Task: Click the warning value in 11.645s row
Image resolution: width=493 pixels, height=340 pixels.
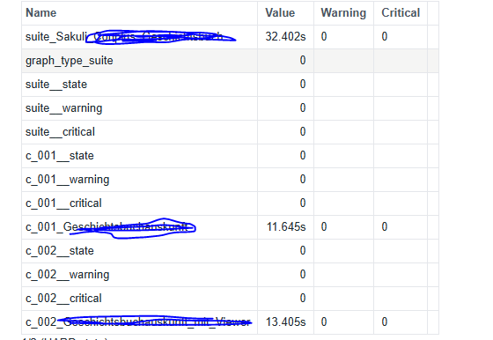Action: click(x=324, y=227)
